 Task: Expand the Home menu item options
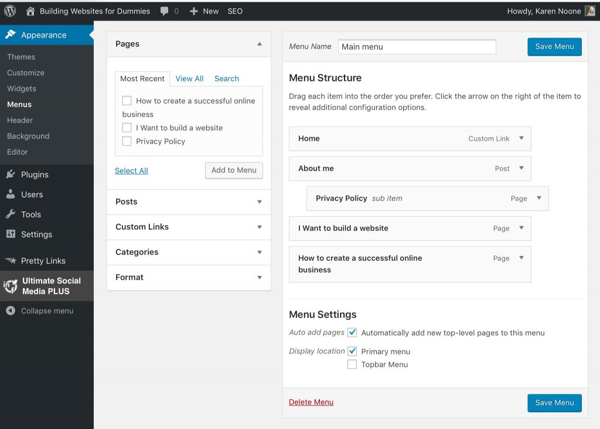[x=521, y=139]
